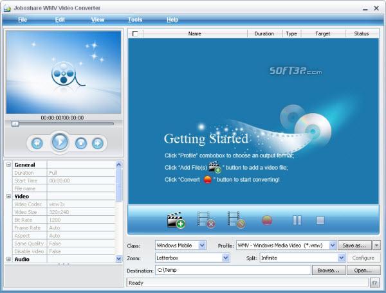Image resolution: width=386 pixels, height=293 pixels.
Task: Open the Split dropdown showing Infinite
Action: click(x=341, y=258)
